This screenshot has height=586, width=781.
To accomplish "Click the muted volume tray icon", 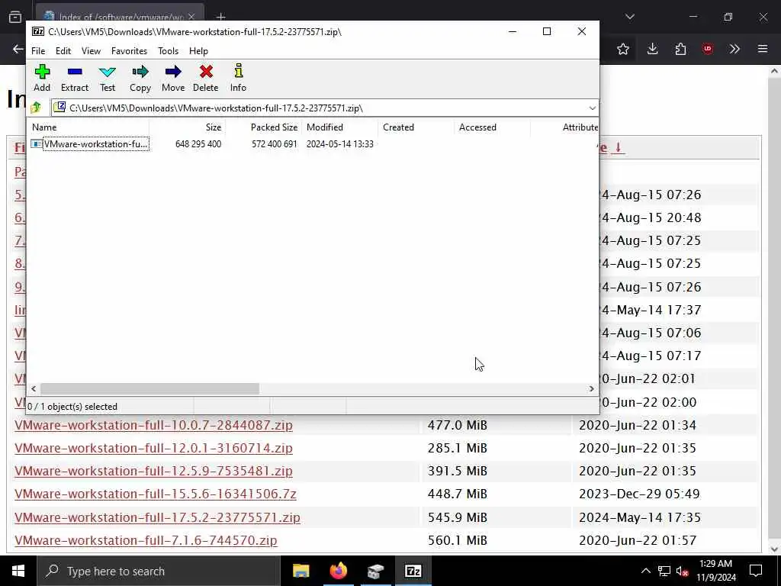I will point(683,571).
